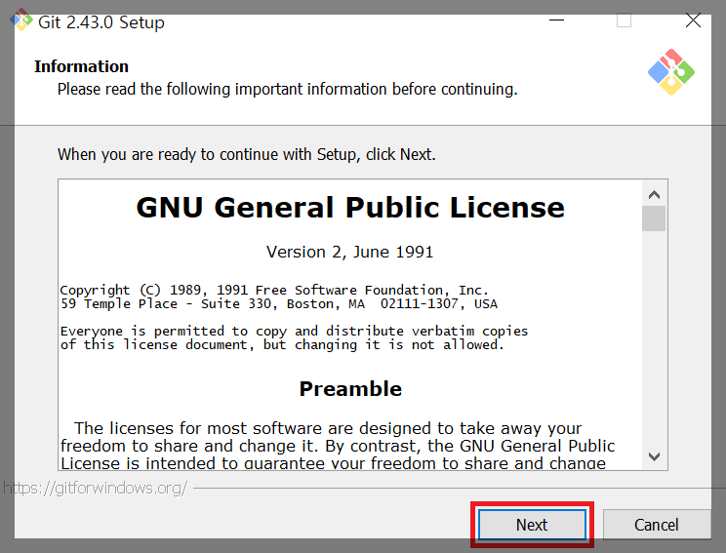Click the maximize button in the title bar
The height and width of the screenshot is (553, 726).
coord(624,20)
